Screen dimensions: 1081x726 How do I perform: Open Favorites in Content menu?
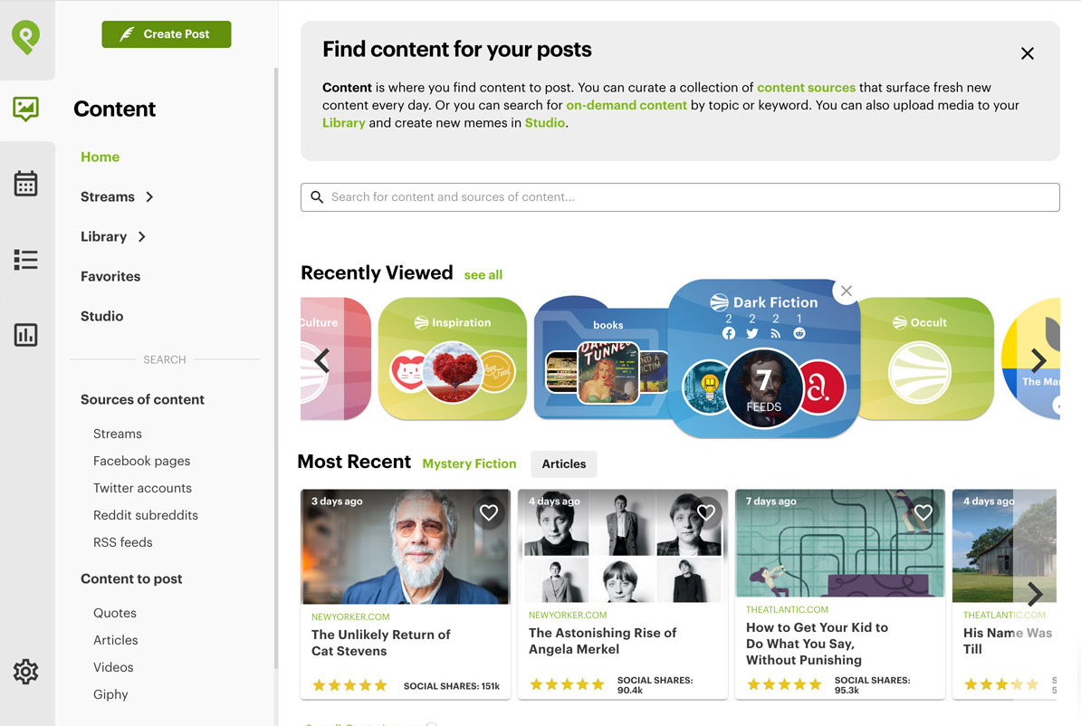pos(110,276)
